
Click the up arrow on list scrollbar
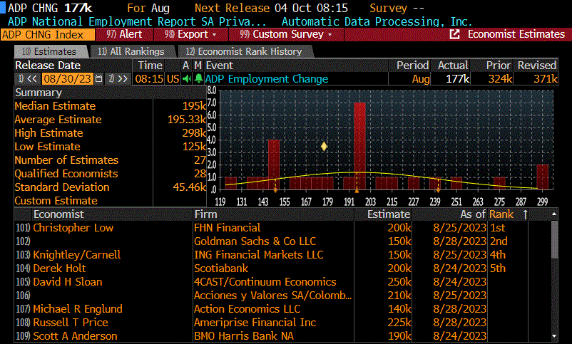tap(554, 214)
